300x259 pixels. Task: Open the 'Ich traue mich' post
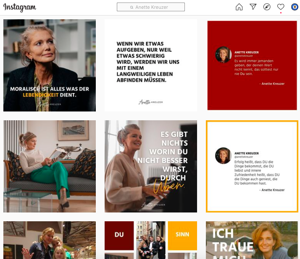[x=252, y=240]
